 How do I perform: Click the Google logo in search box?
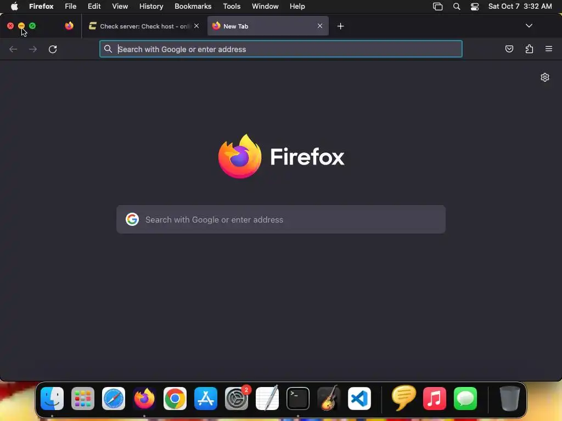132,219
